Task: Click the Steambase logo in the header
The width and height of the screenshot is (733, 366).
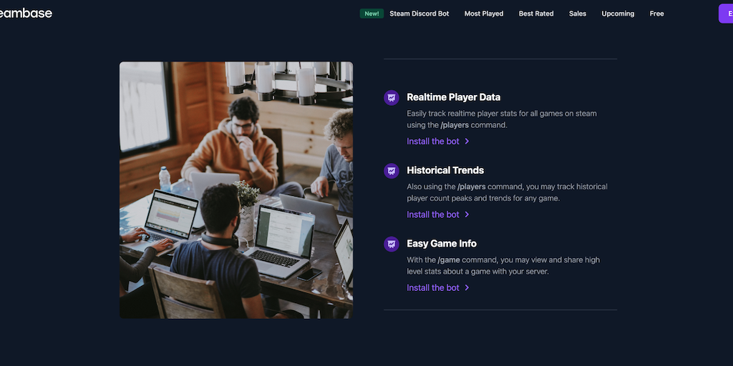Action: 26,13
